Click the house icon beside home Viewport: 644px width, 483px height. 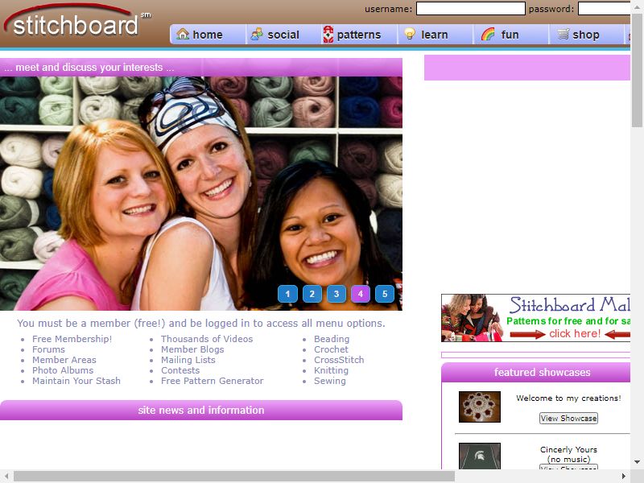click(x=183, y=34)
